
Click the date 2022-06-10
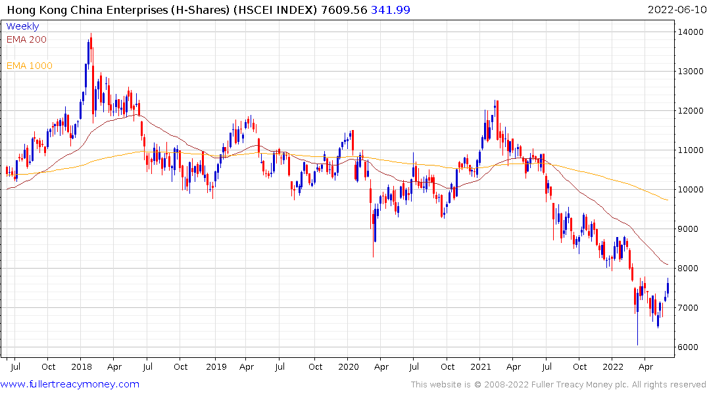676,10
